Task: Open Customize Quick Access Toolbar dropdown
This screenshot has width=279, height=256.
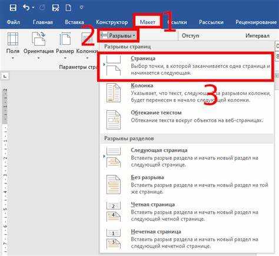Action: pyautogui.click(x=82, y=8)
